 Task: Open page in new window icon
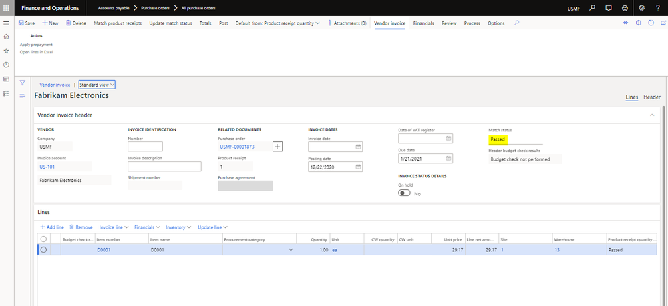[663, 23]
